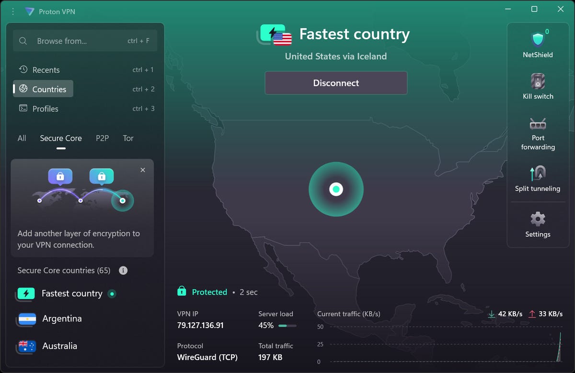
Task: Select the Tor filter tab
Action: [x=128, y=138]
